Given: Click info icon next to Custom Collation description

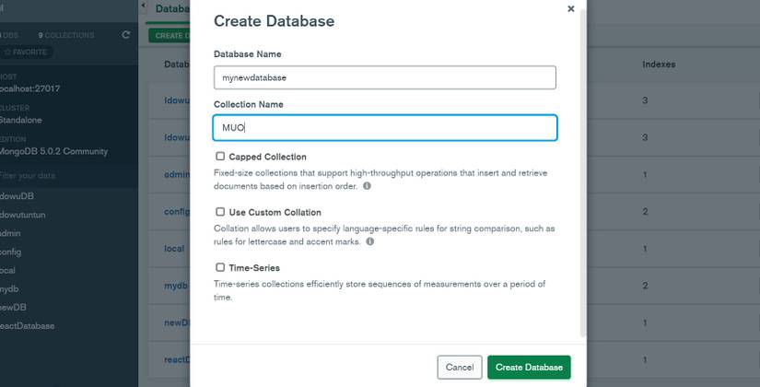Looking at the screenshot, I should (370, 241).
